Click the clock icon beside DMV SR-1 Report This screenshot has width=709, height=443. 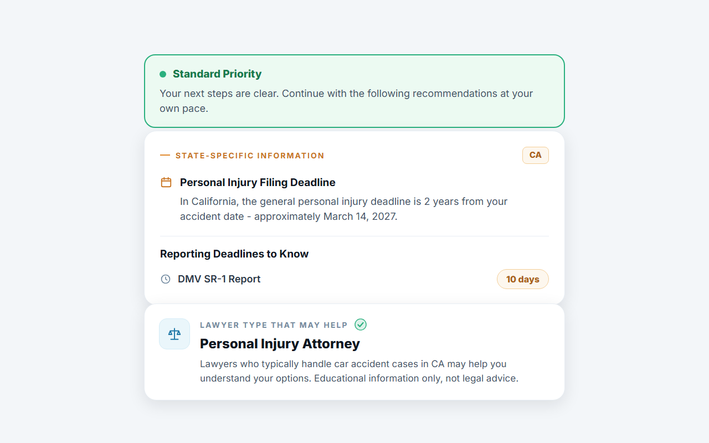pos(166,279)
